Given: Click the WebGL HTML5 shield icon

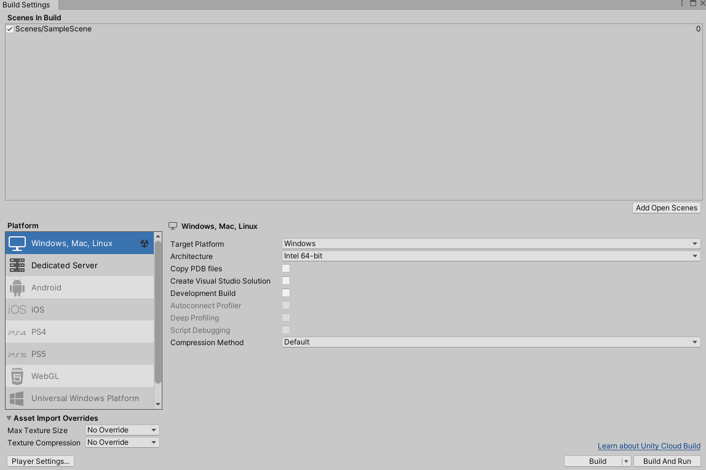Looking at the screenshot, I should coord(17,376).
